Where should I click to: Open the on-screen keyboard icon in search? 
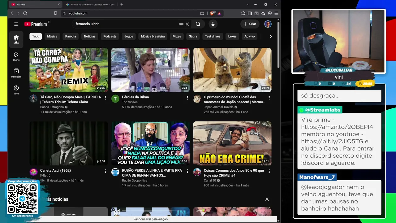pos(181,24)
